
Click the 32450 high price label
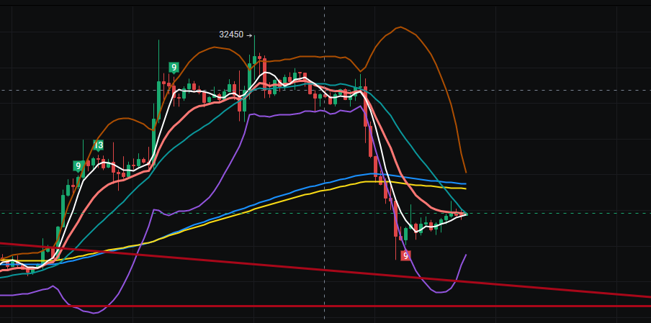[x=231, y=35]
